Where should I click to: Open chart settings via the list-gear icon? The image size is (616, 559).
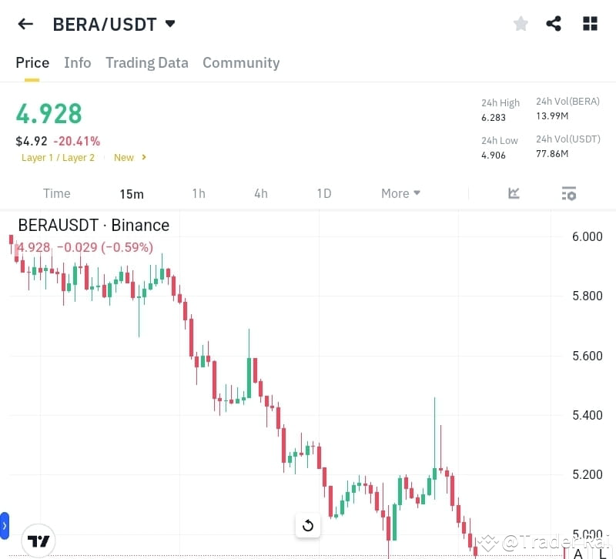(x=568, y=193)
